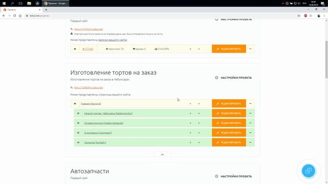This screenshot has height=184, width=328.
Task: Open Настройки проекта for Изготовление тортов на заказ
Action: click(x=234, y=78)
